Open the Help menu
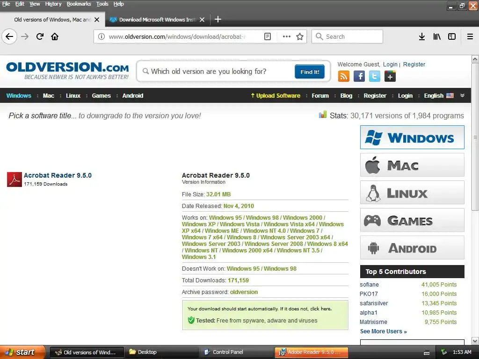The width and height of the screenshot is (479, 359). [118, 4]
